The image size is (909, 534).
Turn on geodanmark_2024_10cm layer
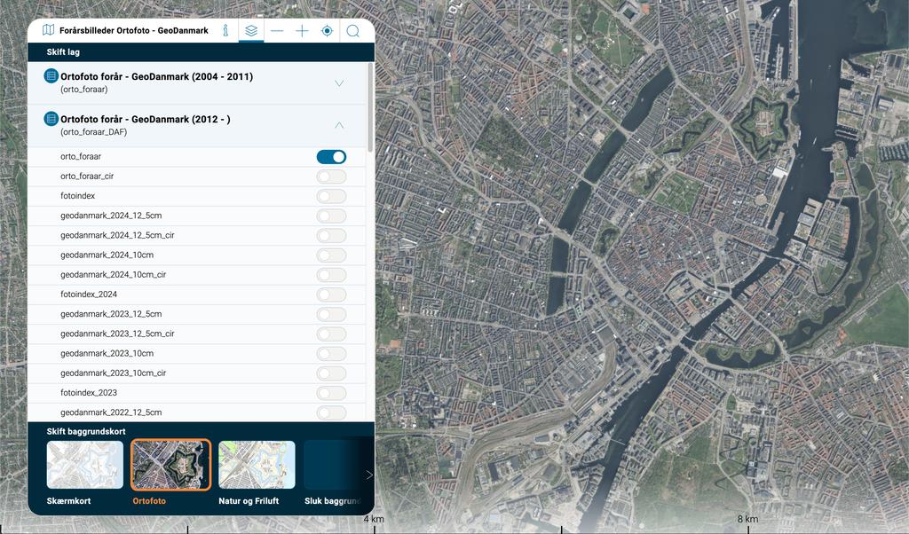click(331, 255)
